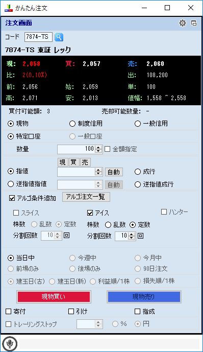Select 逆指値成行 radio button
Viewport: 203px width, 352px height.
(138, 184)
